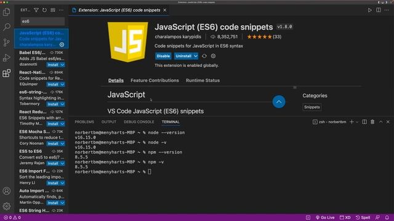394x221 pixels.
Task: Open the Run and Debug view
Action: (x=7, y=58)
